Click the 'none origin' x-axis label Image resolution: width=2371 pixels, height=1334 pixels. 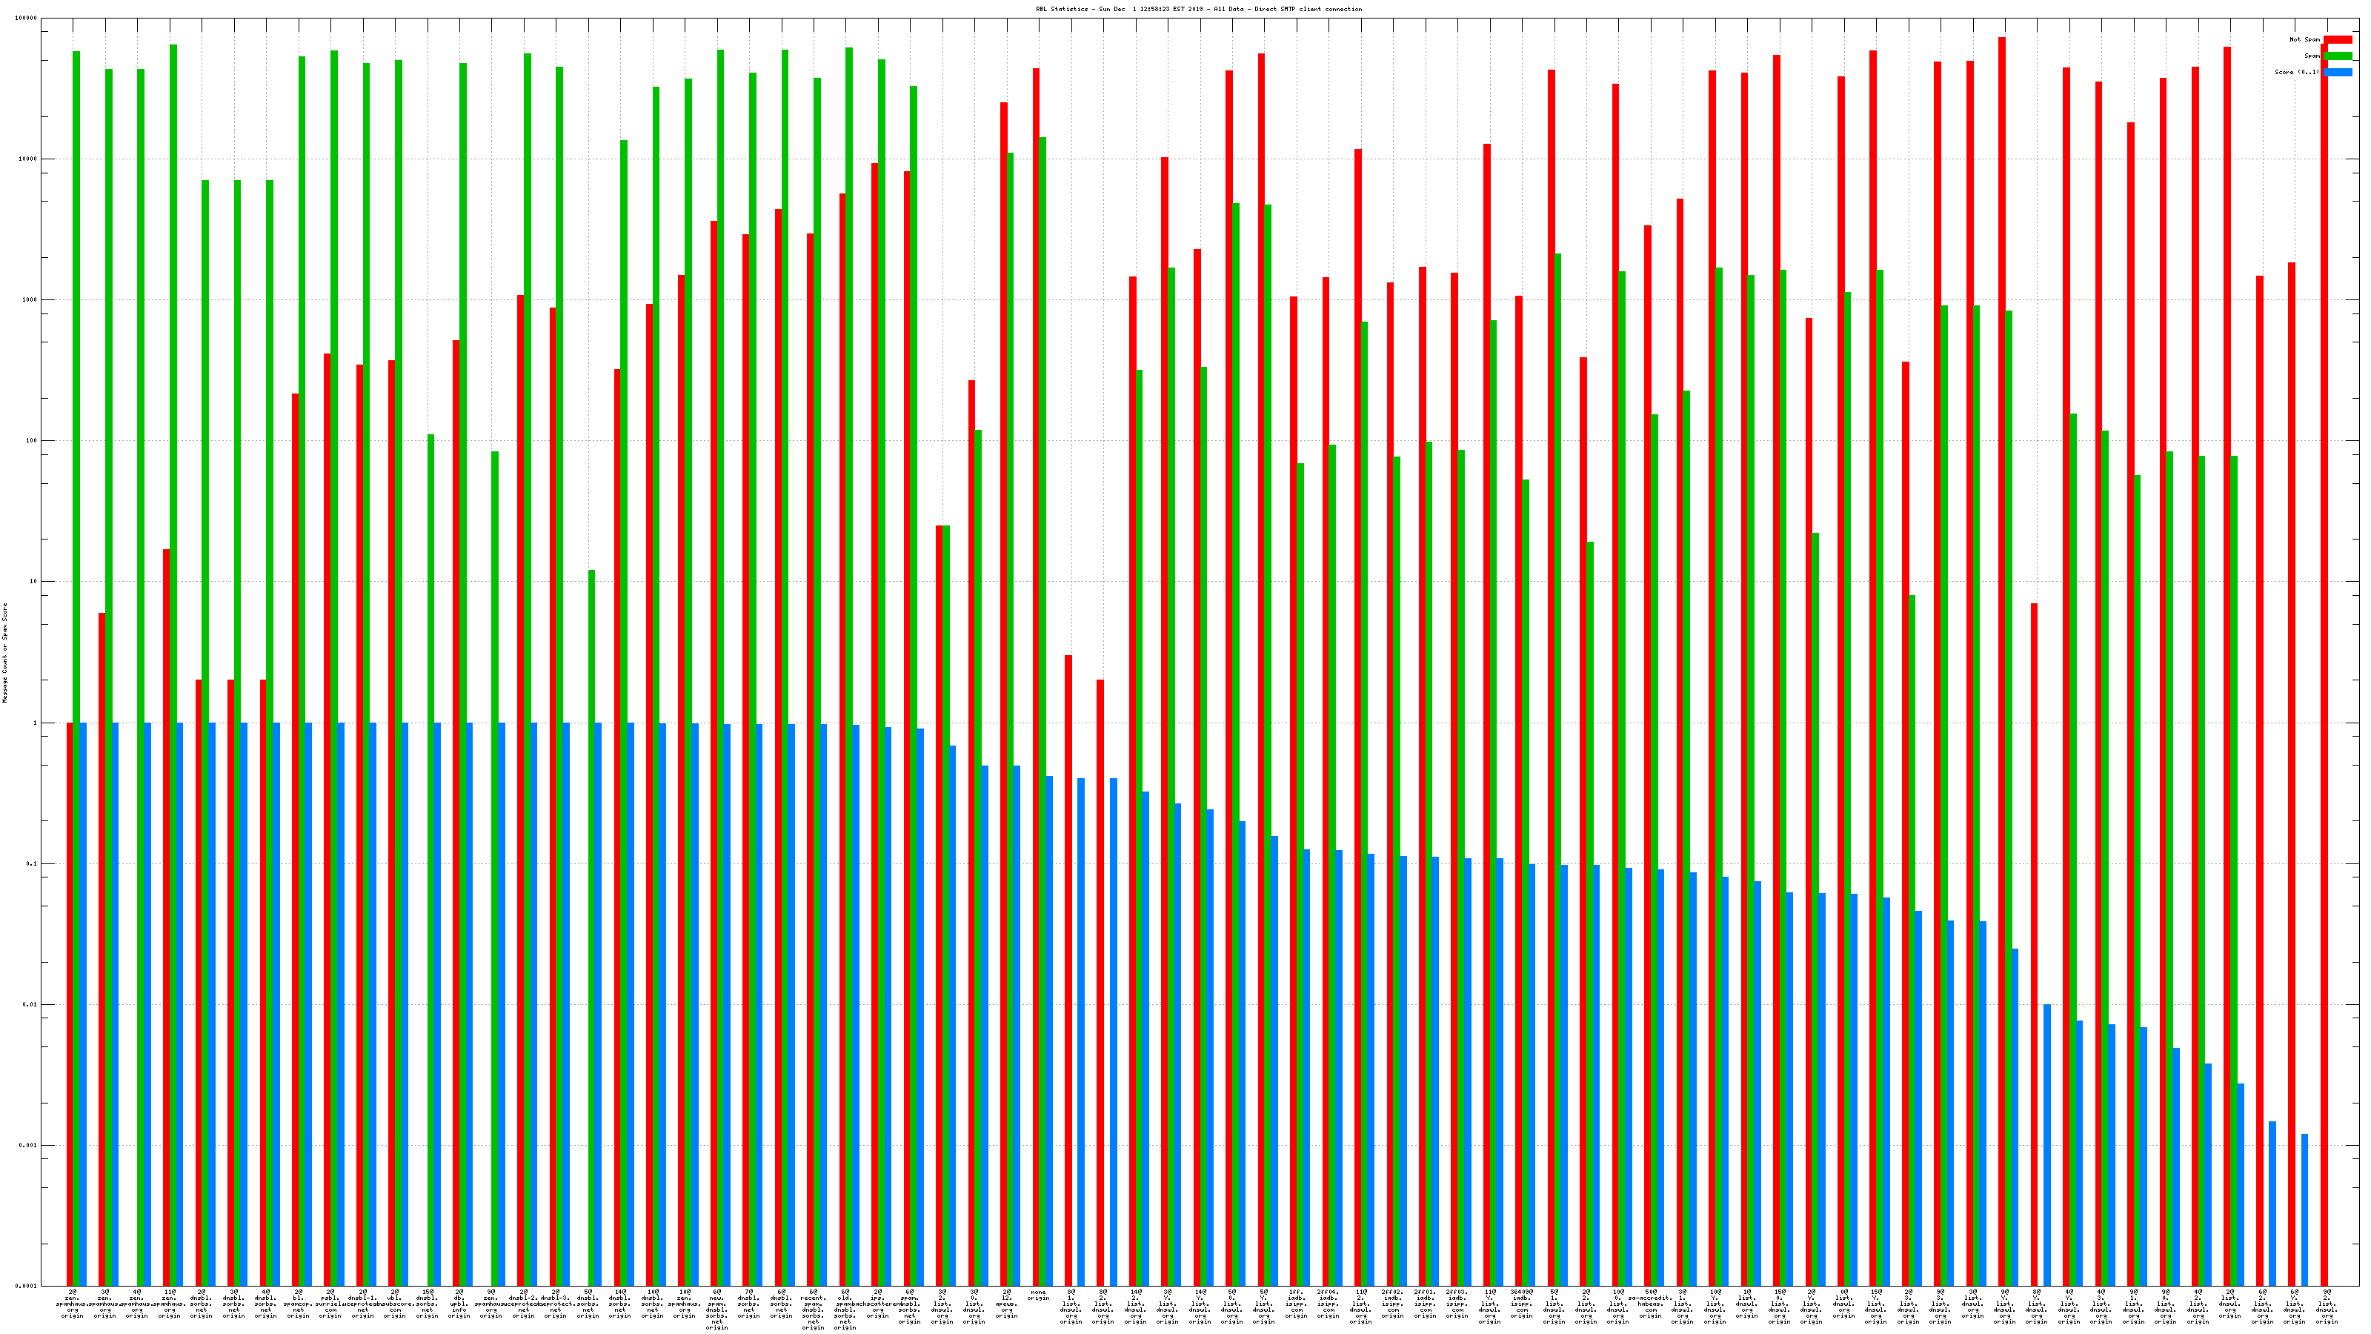1038,1295
